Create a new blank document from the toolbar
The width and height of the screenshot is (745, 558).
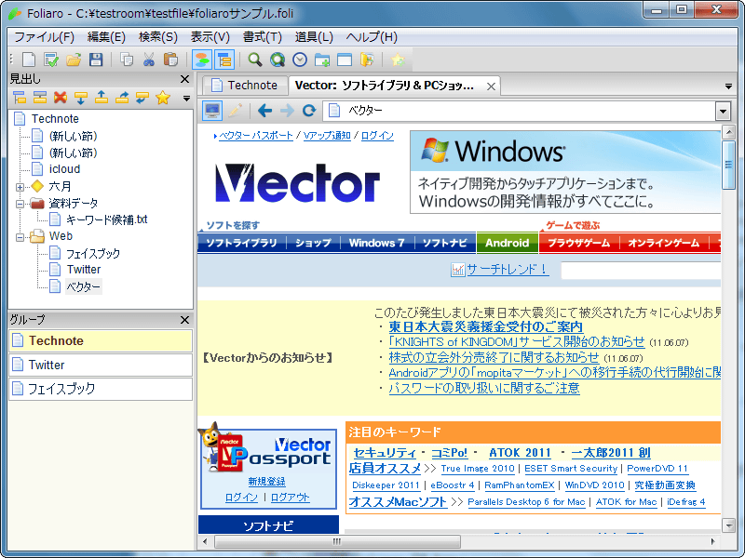pyautogui.click(x=29, y=60)
